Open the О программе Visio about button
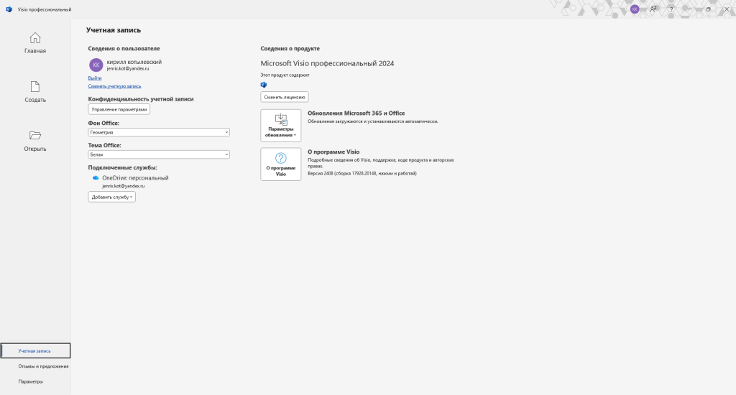This screenshot has height=395, width=736. 281,164
